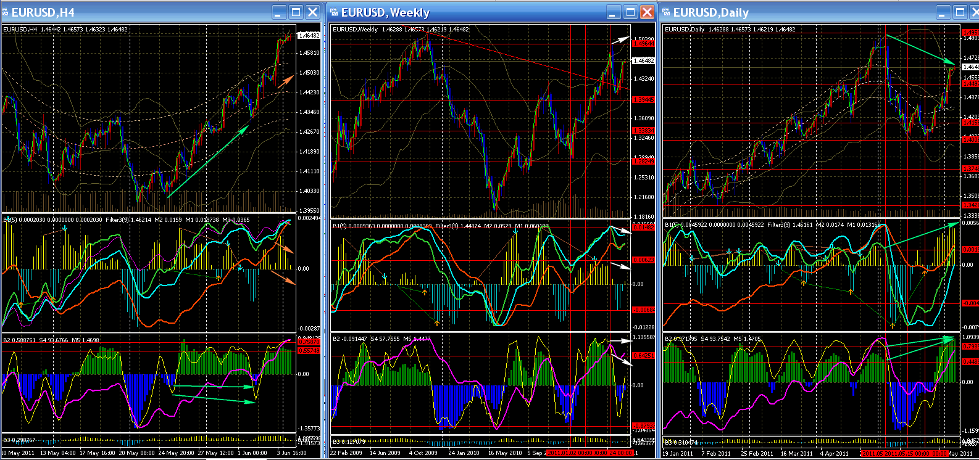
Task: Click the chart icon in EURUSD,Daily title bar
Action: pos(666,12)
